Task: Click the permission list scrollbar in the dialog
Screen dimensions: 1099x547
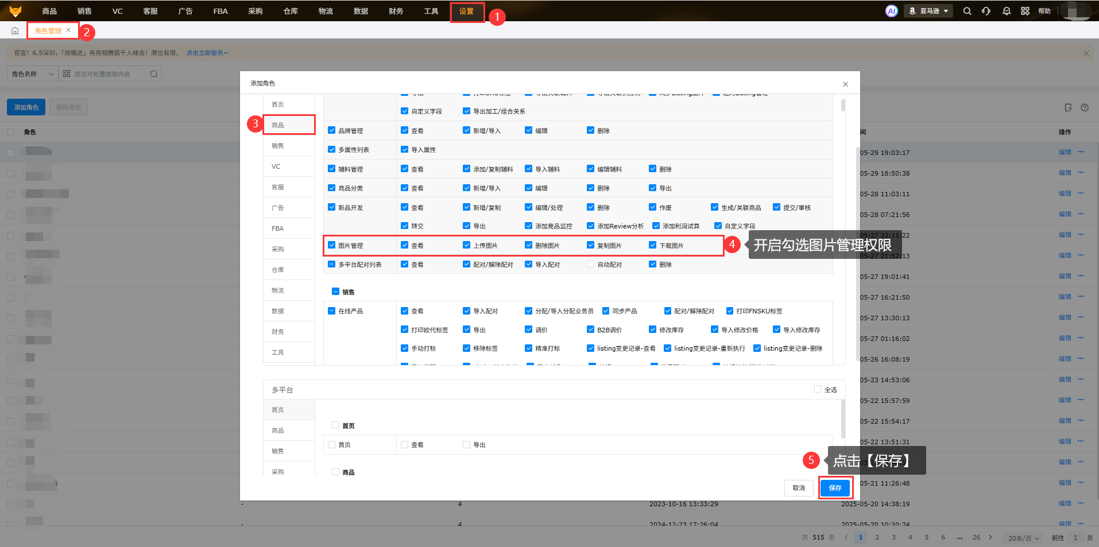Action: 843,105
